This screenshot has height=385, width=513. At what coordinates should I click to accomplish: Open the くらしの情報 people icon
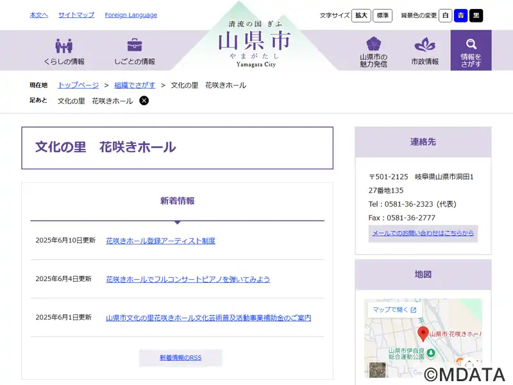[63, 46]
